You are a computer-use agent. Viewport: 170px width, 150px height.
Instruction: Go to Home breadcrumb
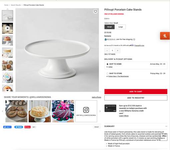[x=6, y=5]
